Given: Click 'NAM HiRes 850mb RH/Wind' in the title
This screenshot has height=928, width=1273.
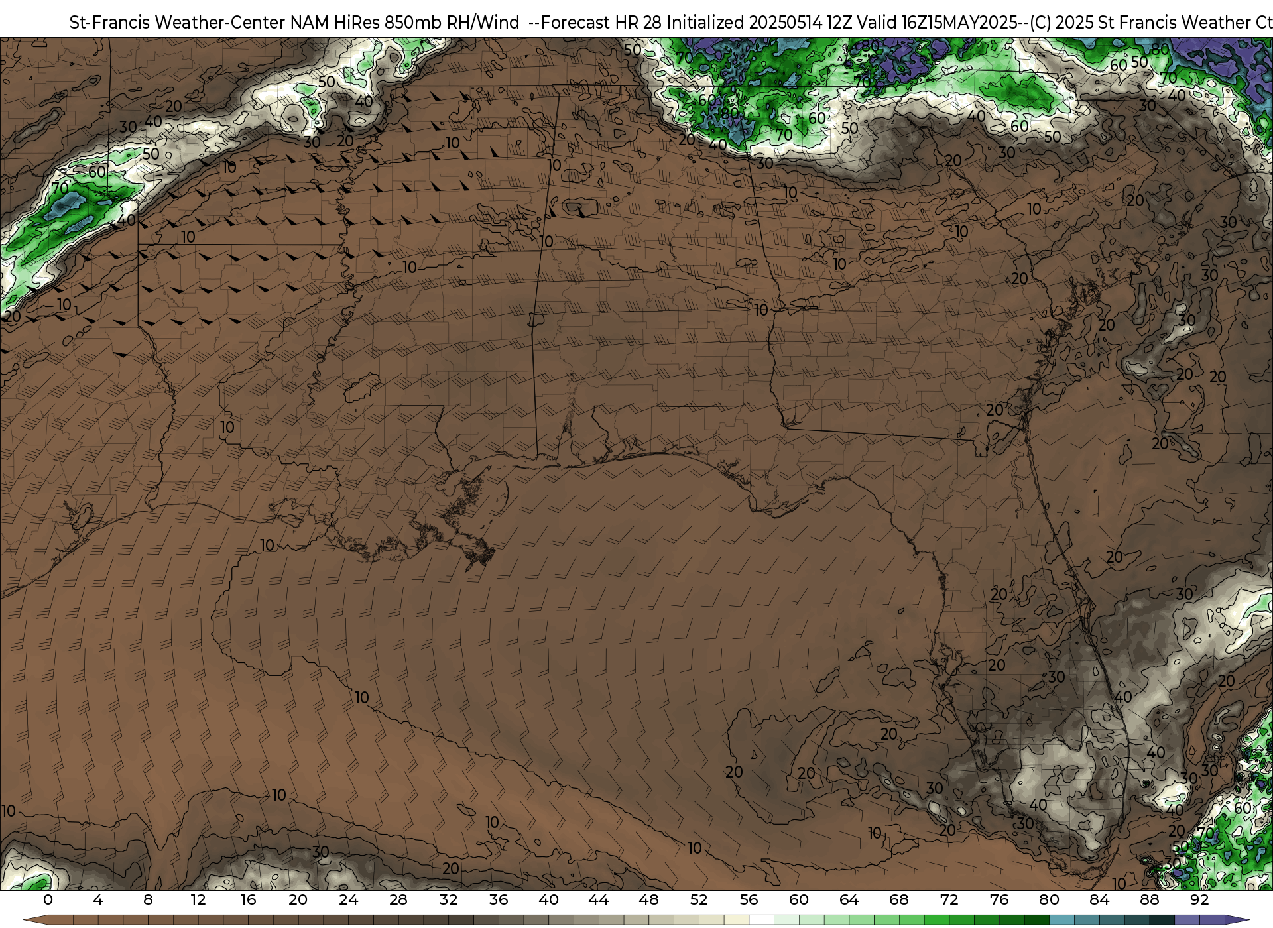Looking at the screenshot, I should click(405, 23).
